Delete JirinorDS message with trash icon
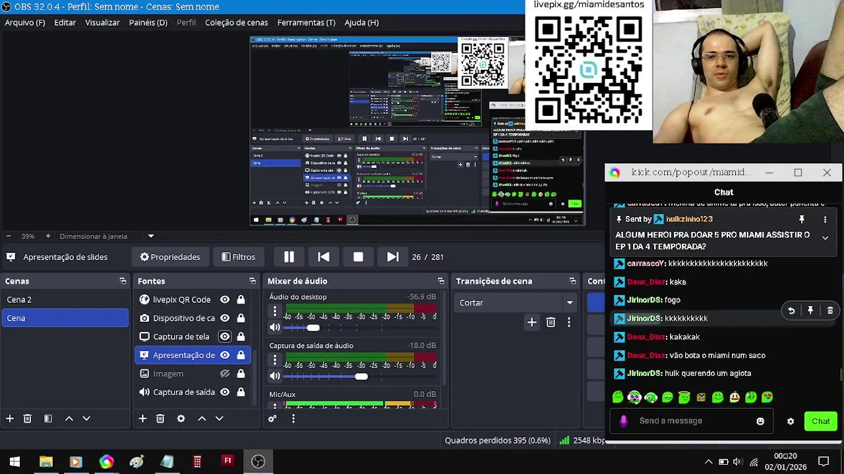The height and width of the screenshot is (474, 844). coord(830,311)
